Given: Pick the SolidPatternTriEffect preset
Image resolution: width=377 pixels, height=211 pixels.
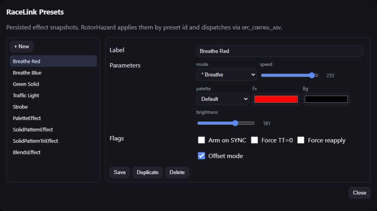Looking at the screenshot, I should pos(53,141).
